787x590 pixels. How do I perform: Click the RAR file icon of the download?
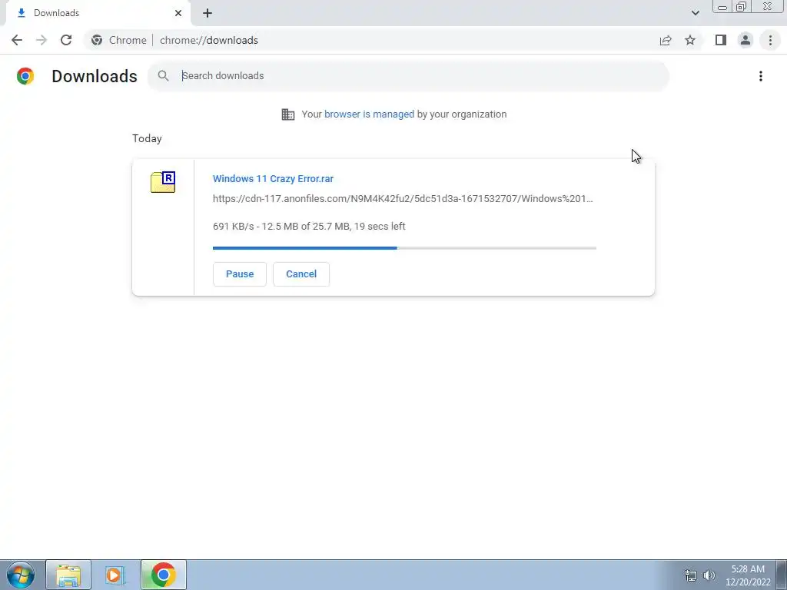point(163,181)
